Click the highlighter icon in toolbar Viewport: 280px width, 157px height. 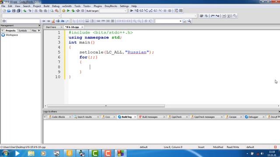(x=53, y=21)
